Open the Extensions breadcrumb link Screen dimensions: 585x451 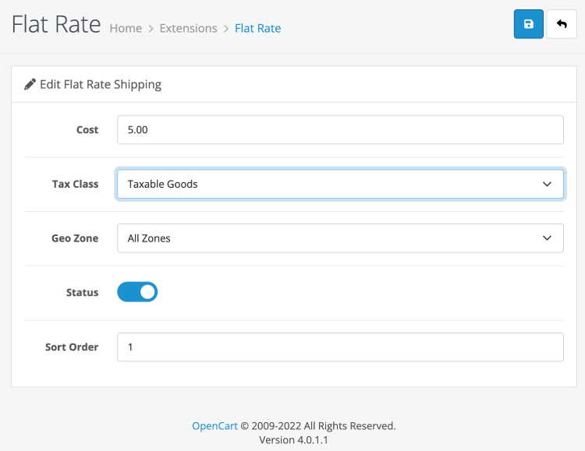189,28
